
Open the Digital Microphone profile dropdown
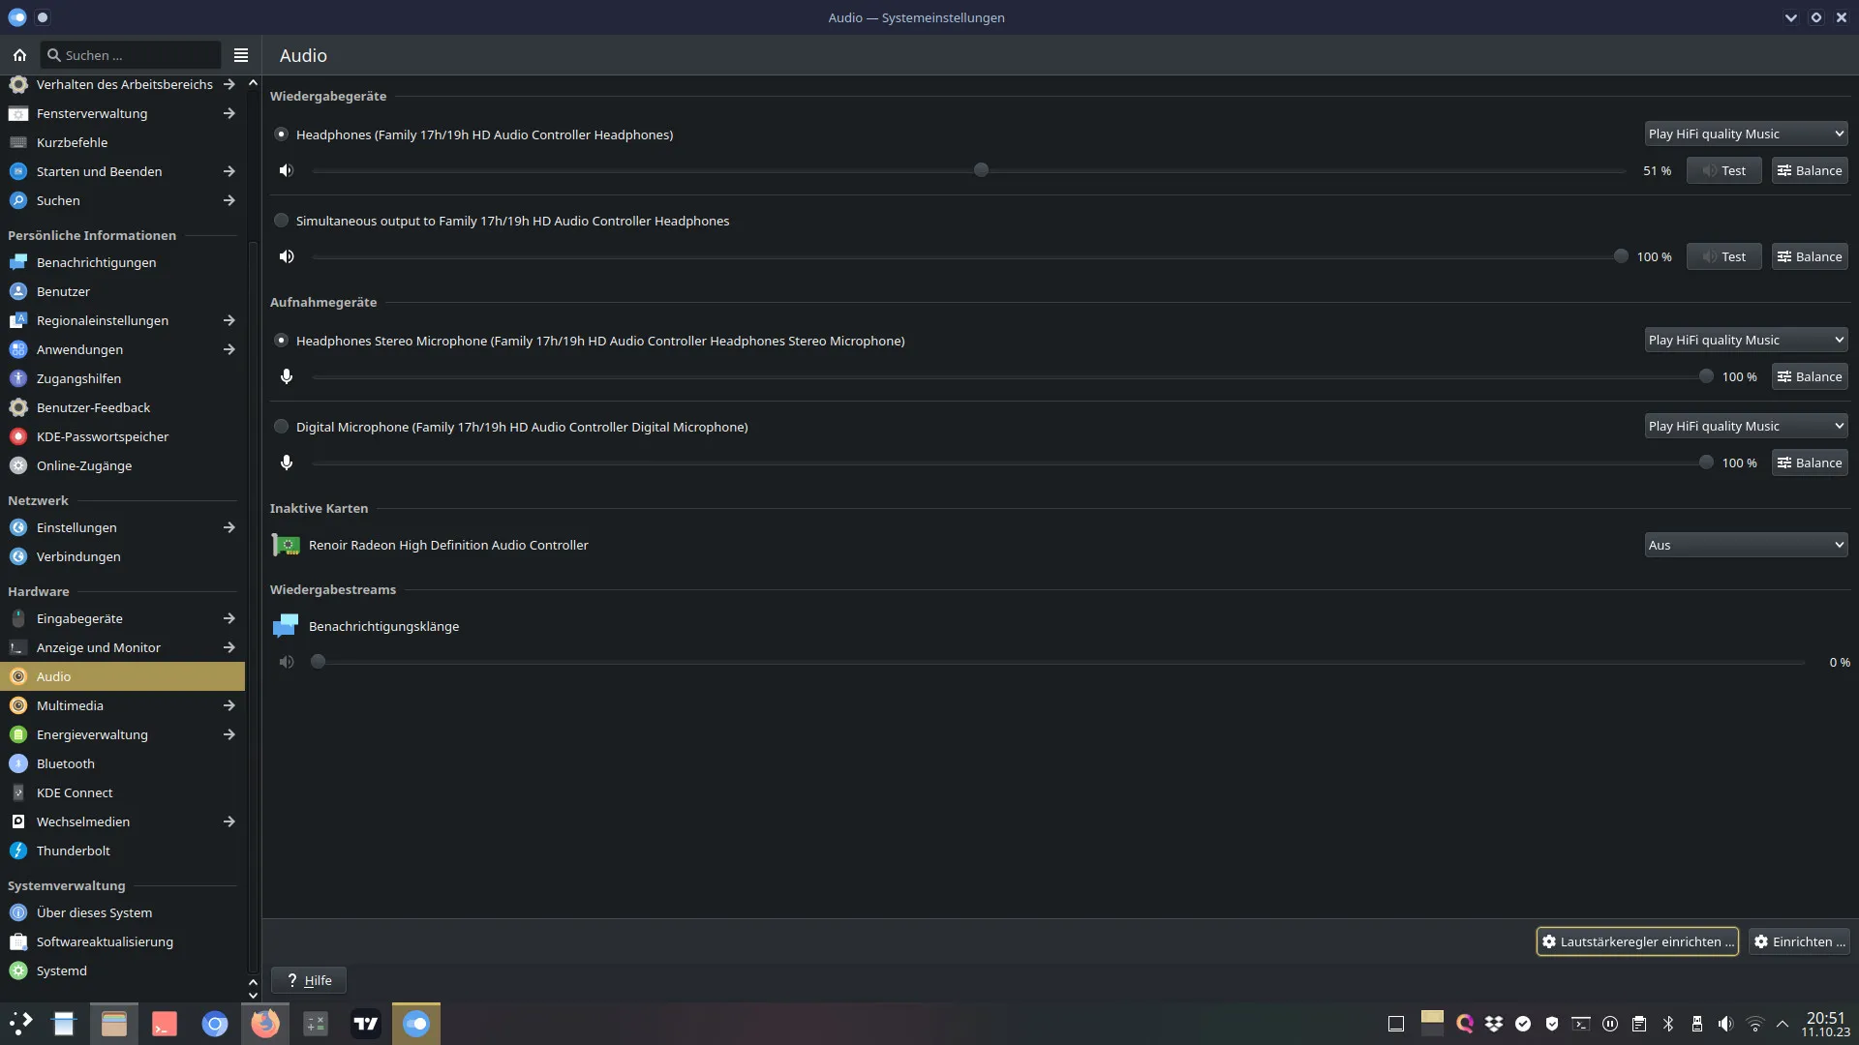click(x=1746, y=426)
